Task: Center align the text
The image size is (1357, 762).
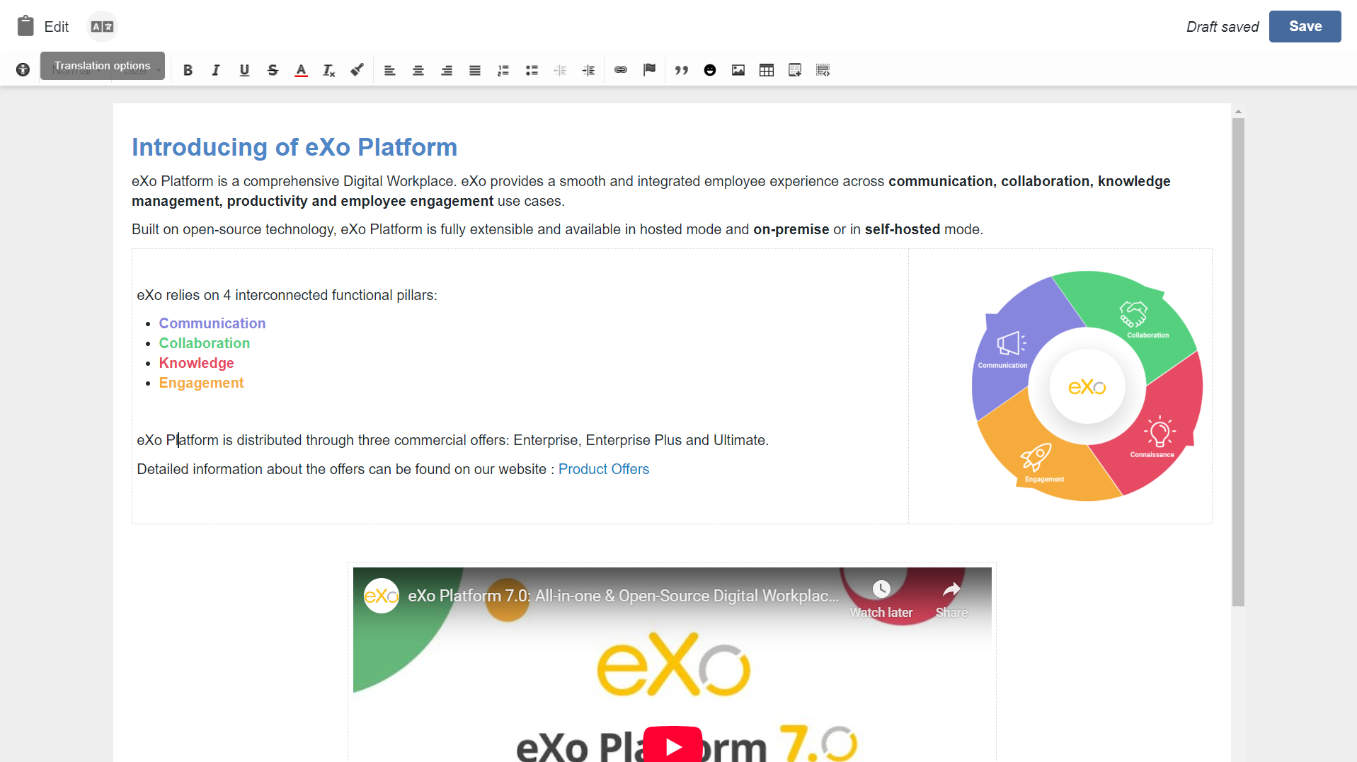Action: pyautogui.click(x=418, y=70)
